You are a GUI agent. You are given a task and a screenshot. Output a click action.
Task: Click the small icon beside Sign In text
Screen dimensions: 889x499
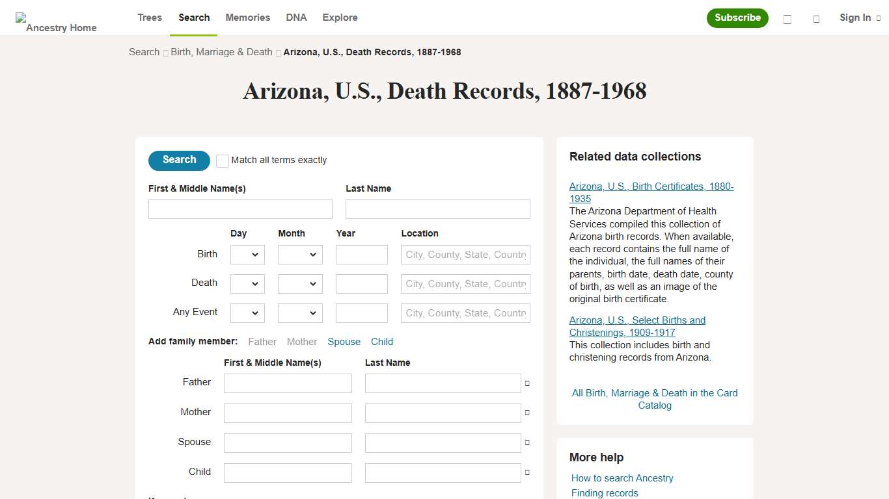click(x=878, y=18)
